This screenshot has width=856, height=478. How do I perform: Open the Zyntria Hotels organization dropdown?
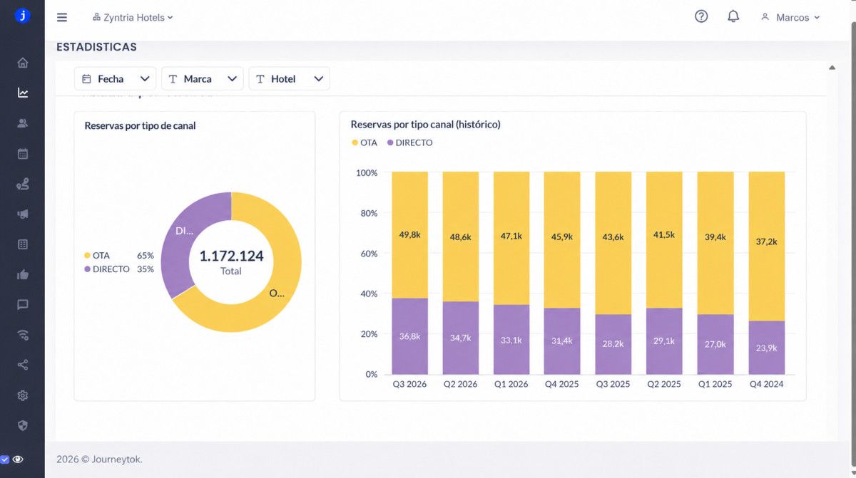click(x=133, y=17)
